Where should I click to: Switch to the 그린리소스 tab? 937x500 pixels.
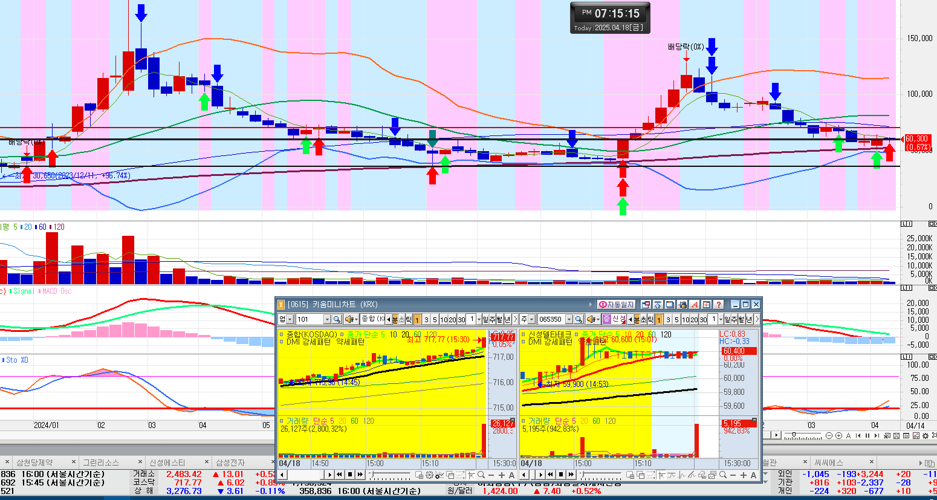click(101, 463)
